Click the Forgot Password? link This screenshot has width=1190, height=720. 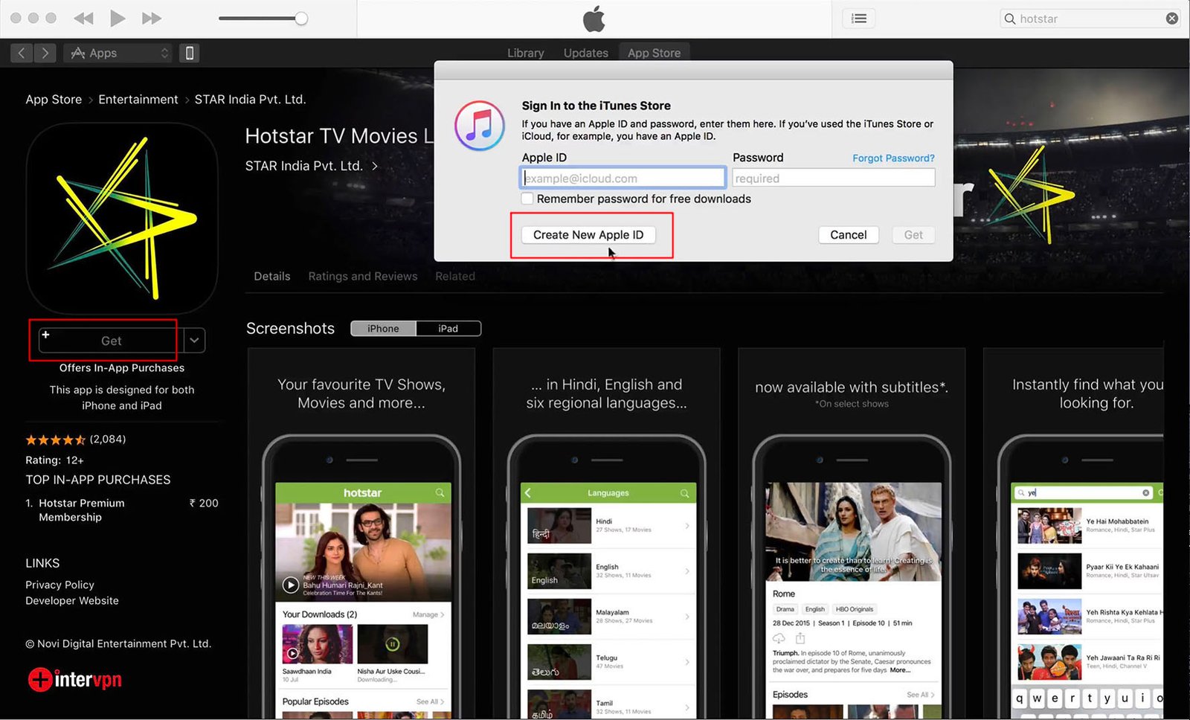(893, 158)
